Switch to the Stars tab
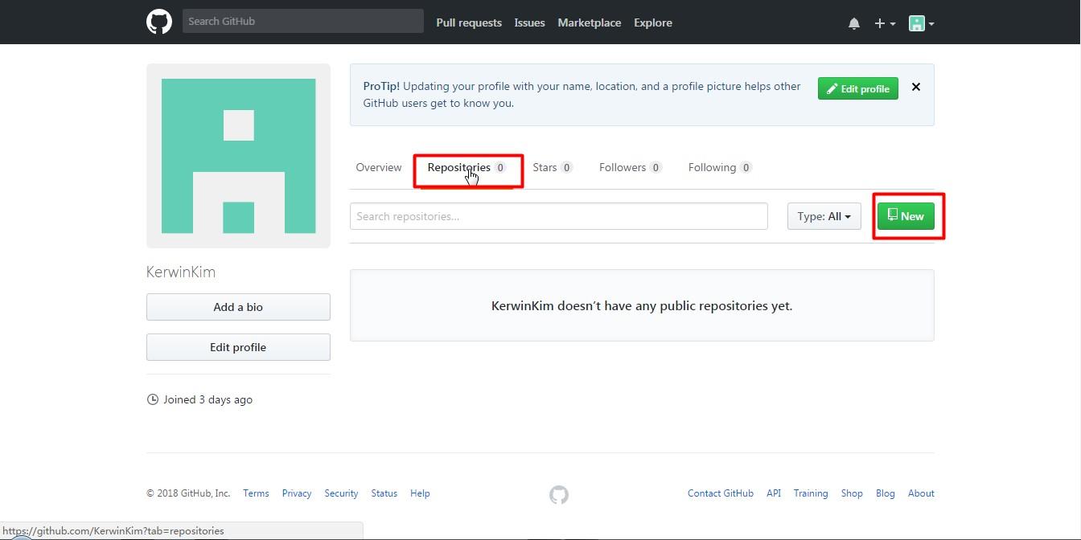Image resolution: width=1081 pixels, height=540 pixels. 553,167
